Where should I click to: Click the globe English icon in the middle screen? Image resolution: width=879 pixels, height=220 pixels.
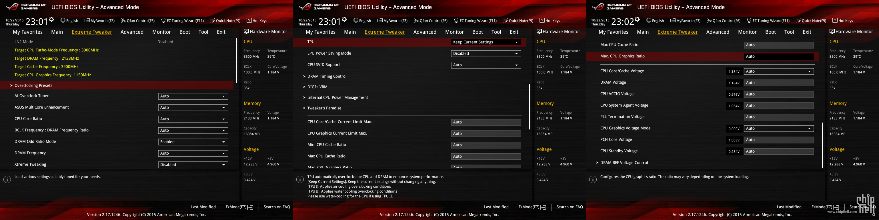point(356,21)
